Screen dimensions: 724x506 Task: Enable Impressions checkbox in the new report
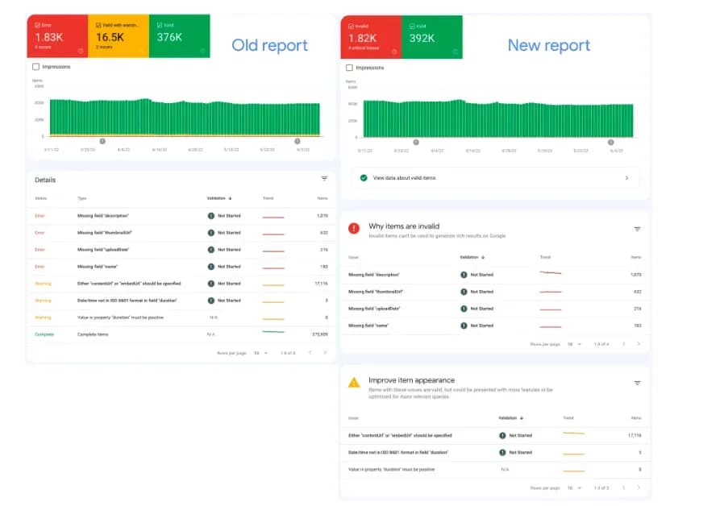point(350,68)
